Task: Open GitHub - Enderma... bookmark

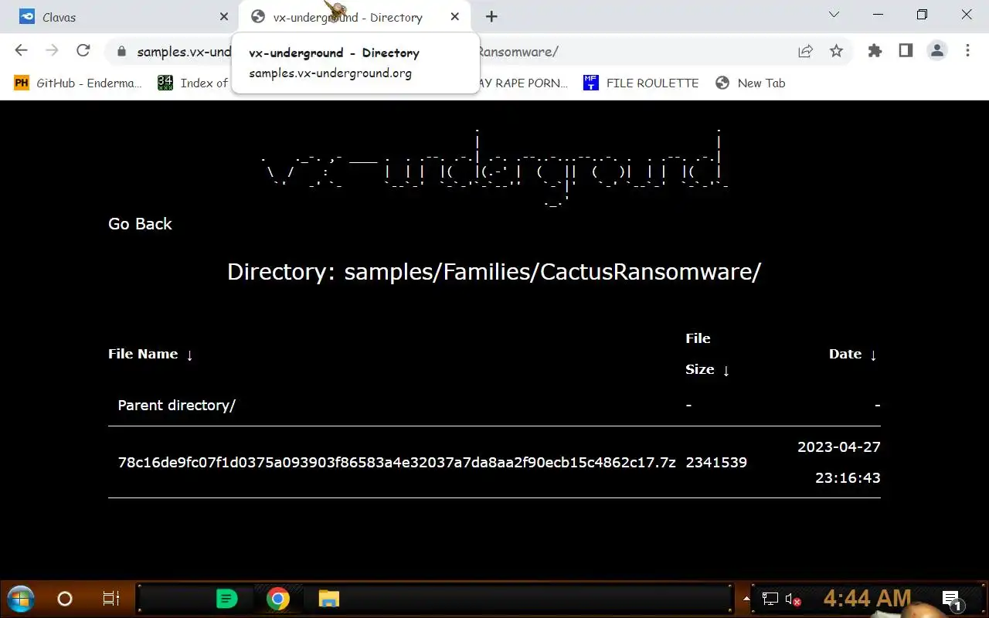Action: [x=77, y=83]
